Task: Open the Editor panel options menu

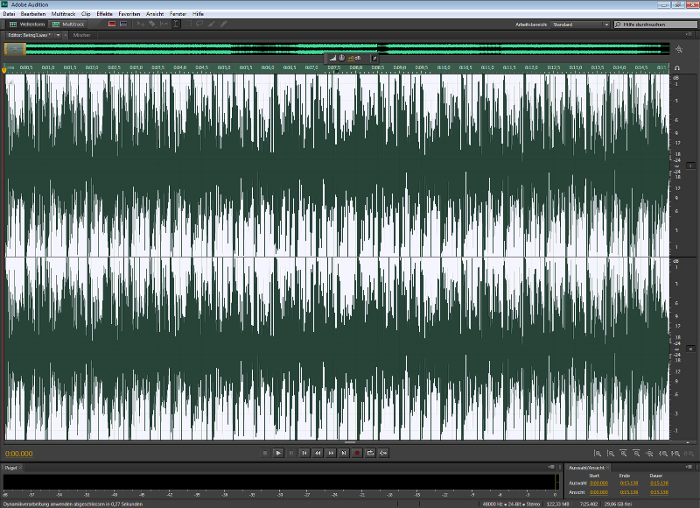Action: point(689,34)
